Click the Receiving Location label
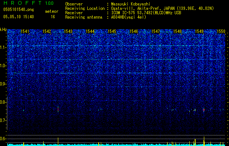Viewport: 229px width, 146px height. pos(85,8)
